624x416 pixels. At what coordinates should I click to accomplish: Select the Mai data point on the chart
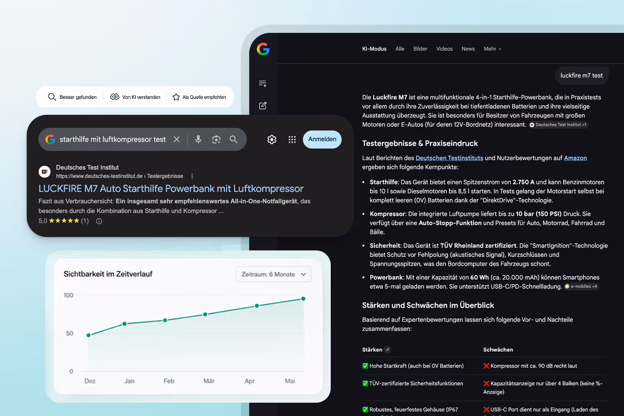pyautogui.click(x=303, y=299)
